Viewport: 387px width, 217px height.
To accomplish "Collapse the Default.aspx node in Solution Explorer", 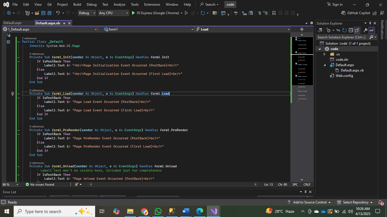I will tap(324, 65).
